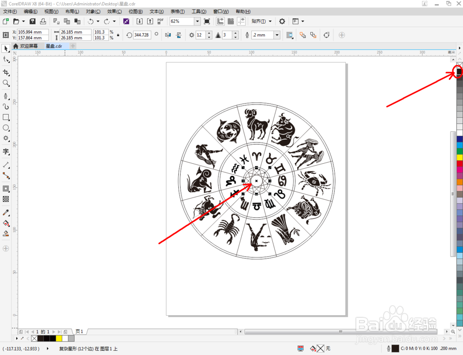
Task: Select the Drop Shadow effects tool
Action: (6, 189)
